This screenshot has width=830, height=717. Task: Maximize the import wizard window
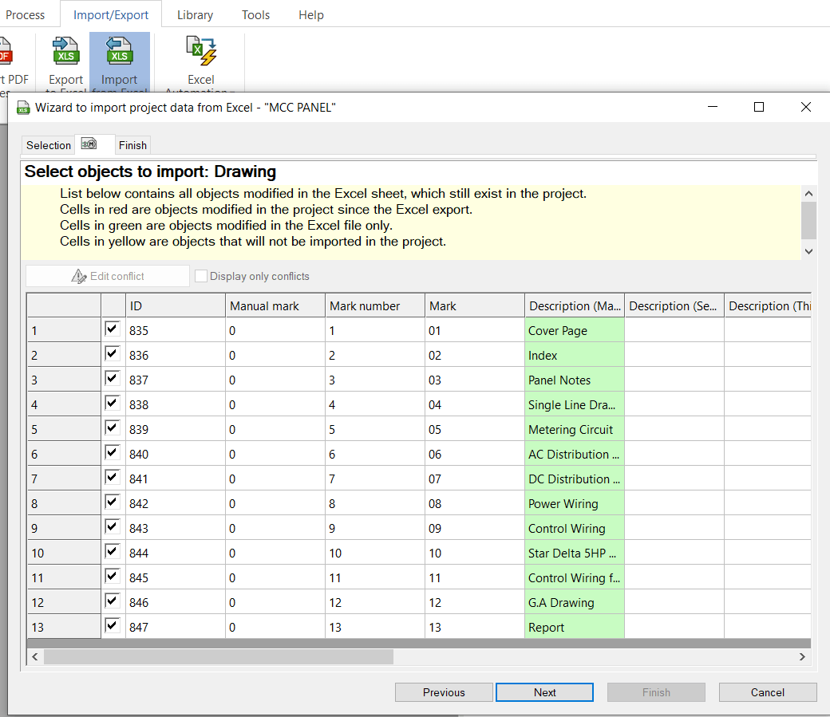(758, 107)
